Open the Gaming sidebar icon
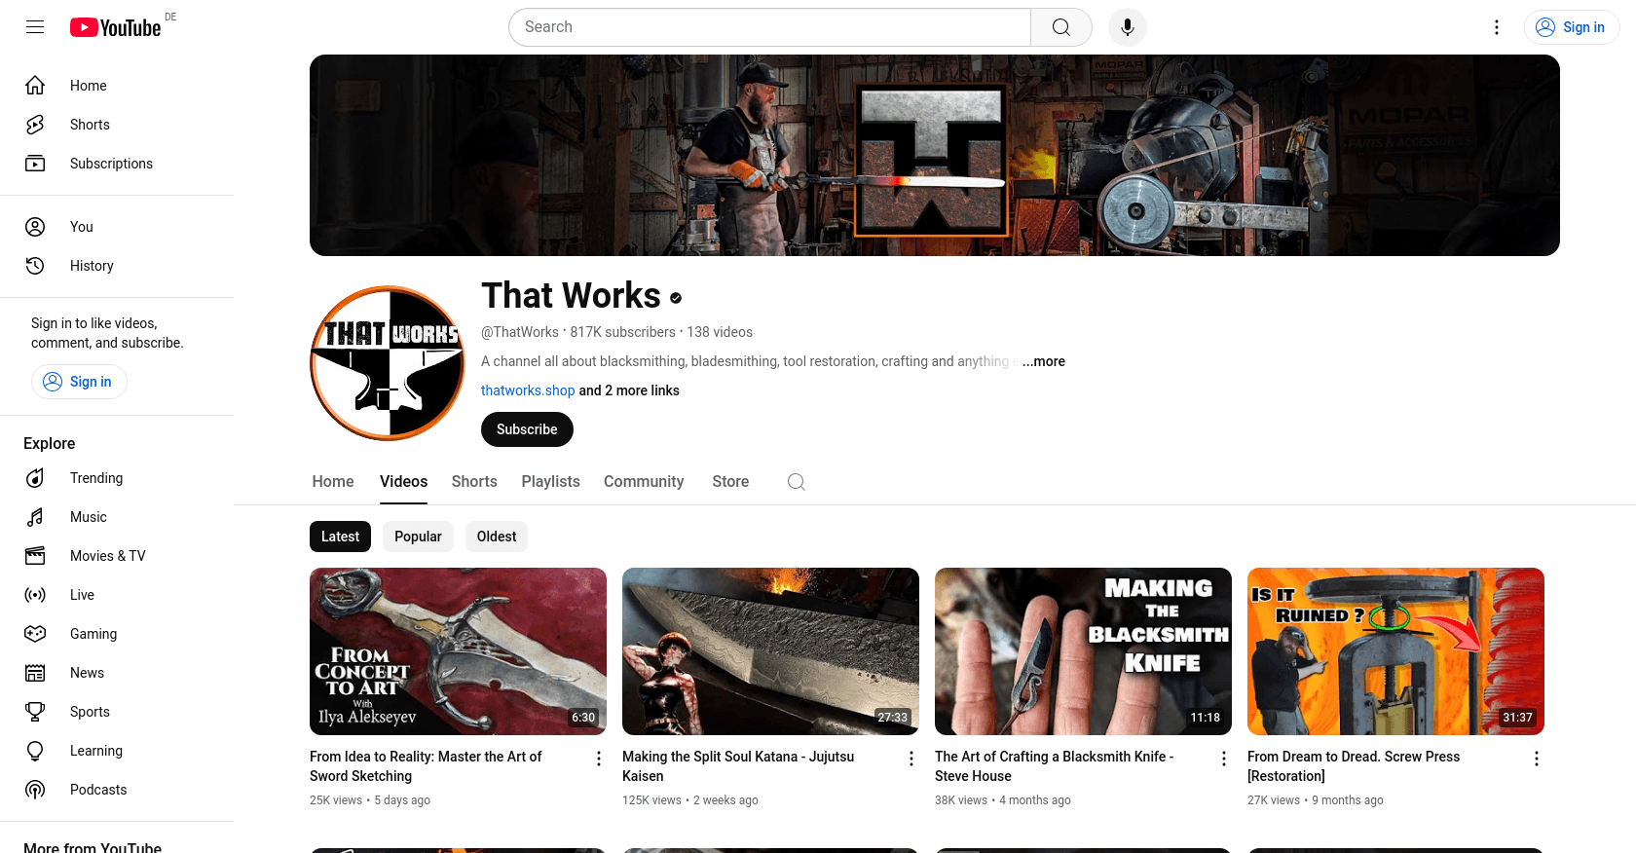1636x853 pixels. tap(35, 634)
